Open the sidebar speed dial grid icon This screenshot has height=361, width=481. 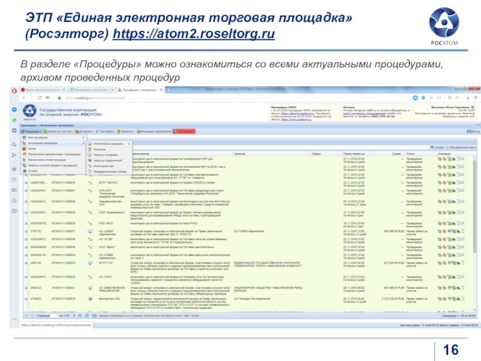pyautogui.click(x=14, y=169)
